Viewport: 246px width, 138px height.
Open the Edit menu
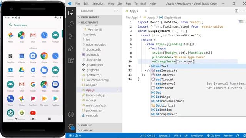(86, 3)
